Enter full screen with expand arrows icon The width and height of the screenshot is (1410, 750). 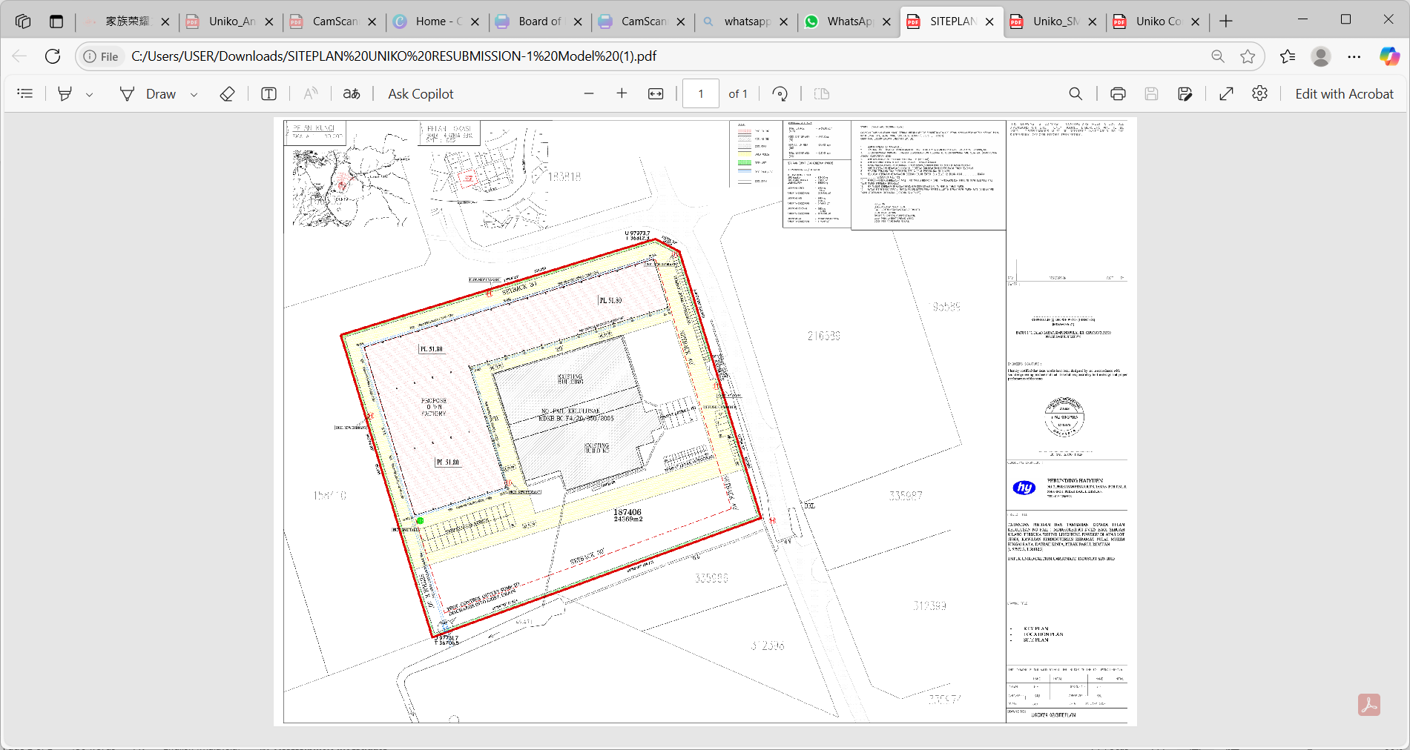[x=1226, y=93]
